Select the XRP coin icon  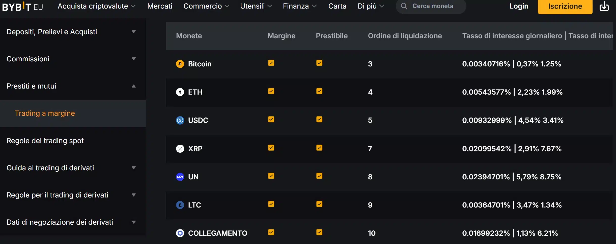180,148
